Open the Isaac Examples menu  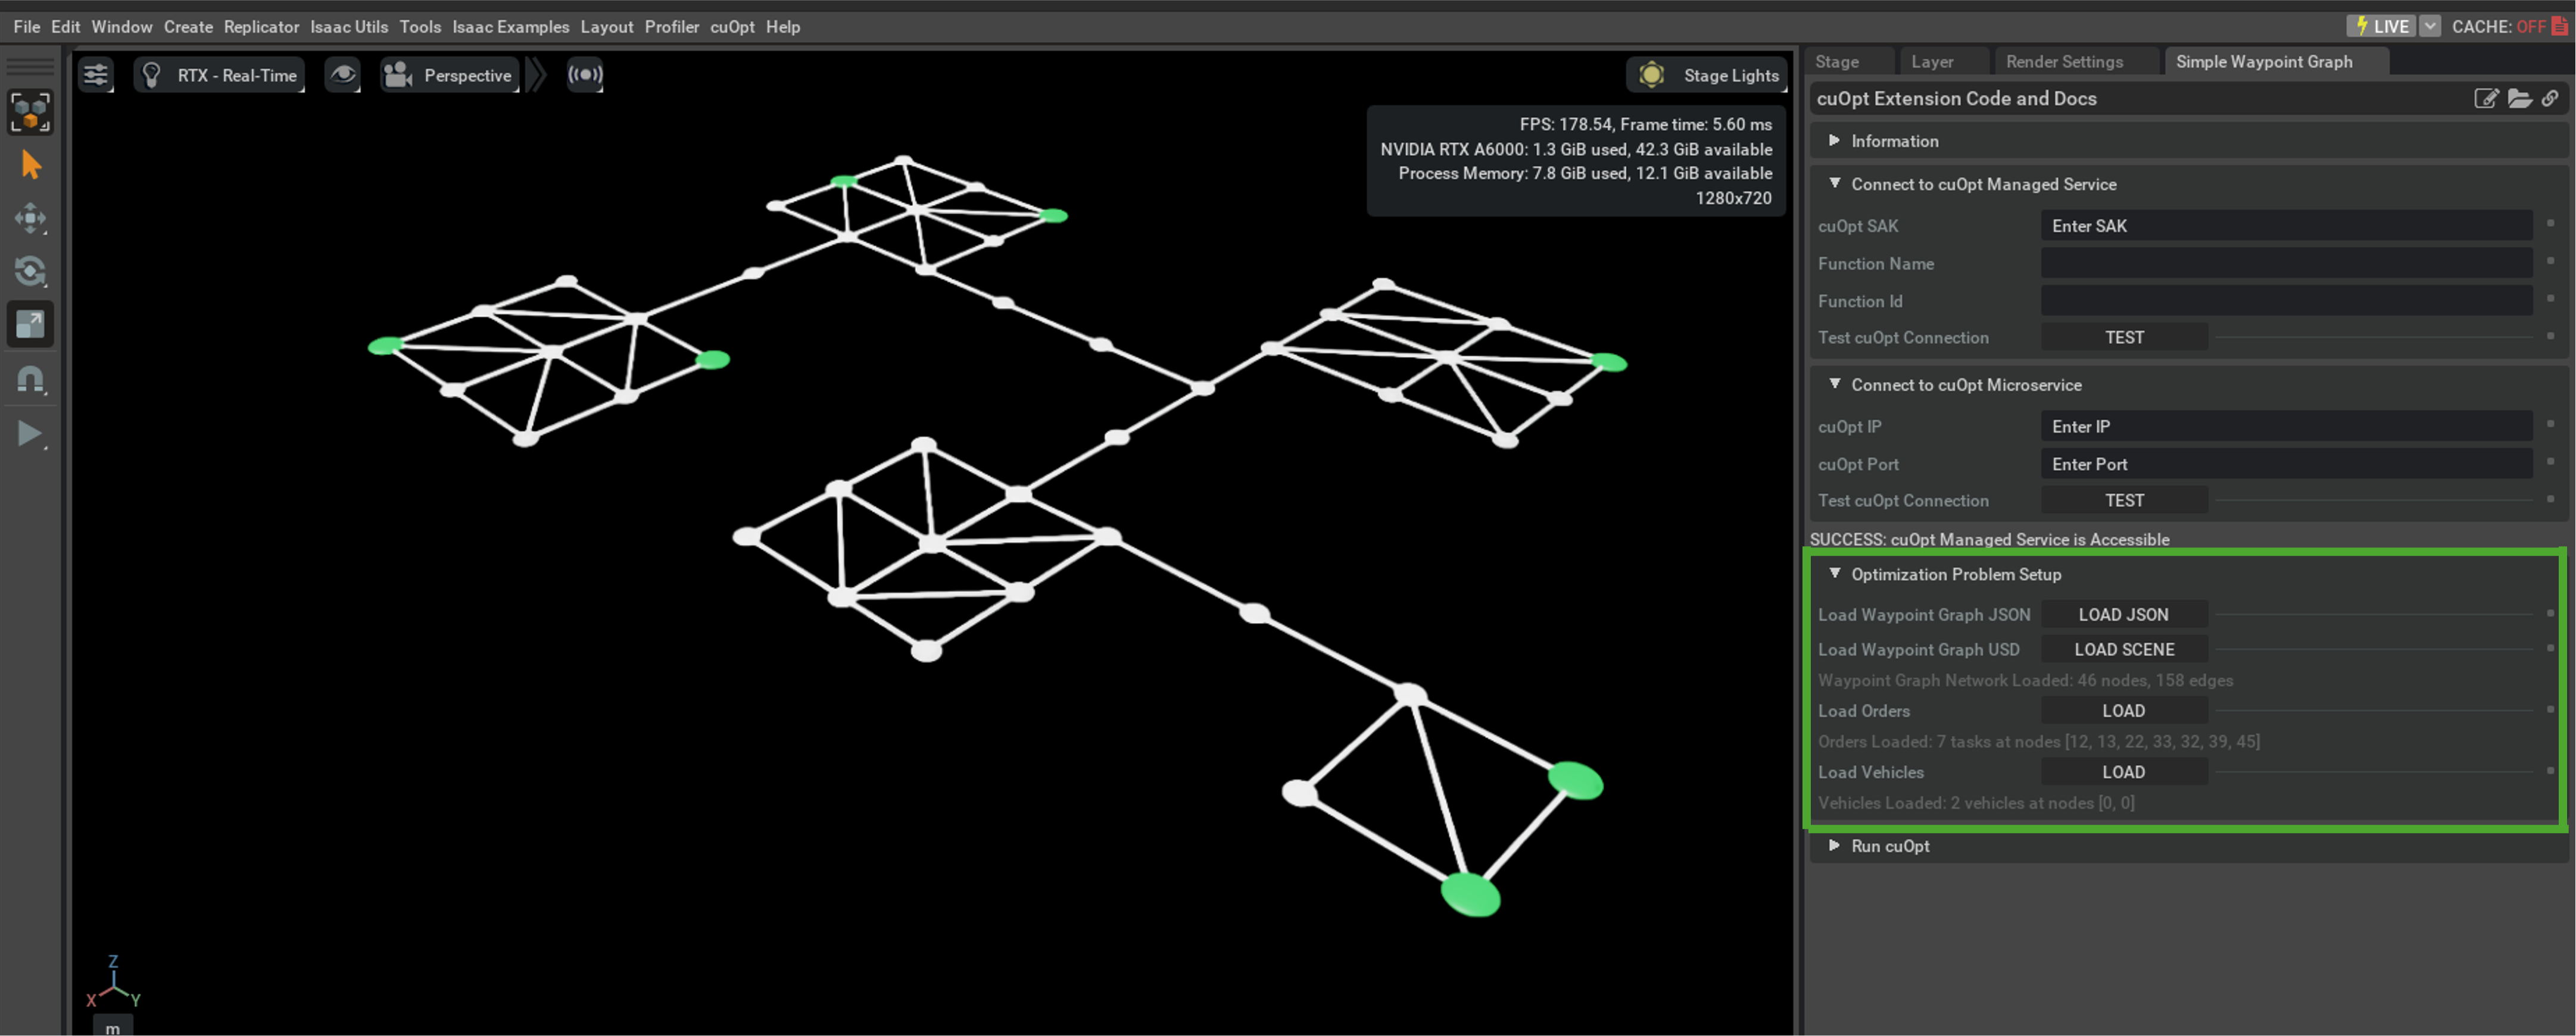coord(510,27)
